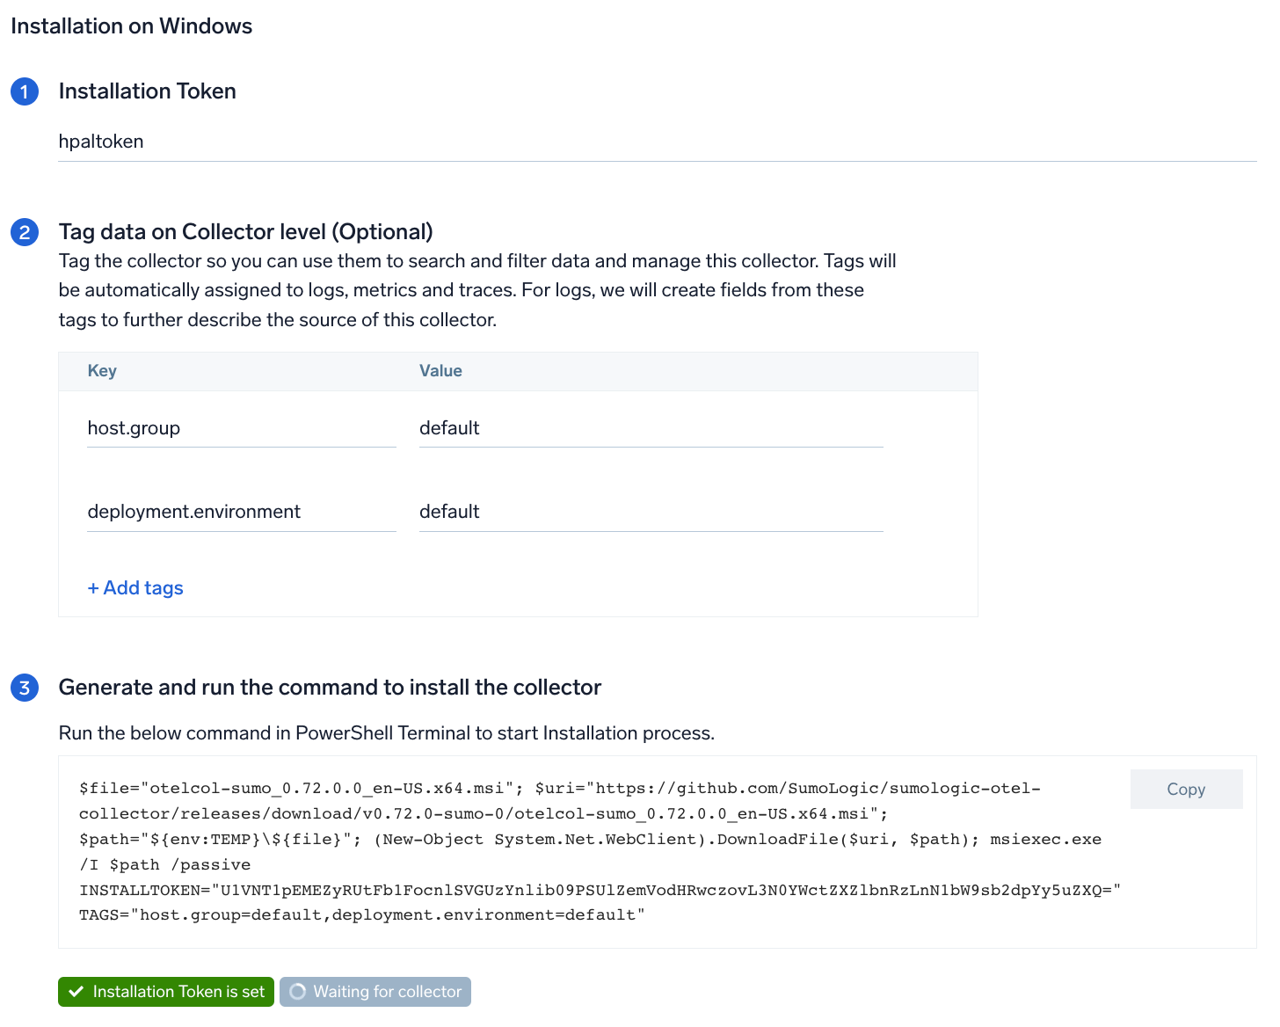This screenshot has height=1027, width=1280.
Task: Click the + Add tags link
Action: (x=135, y=587)
